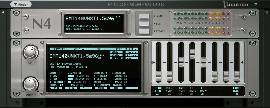Click the number 5 box beside FX DIST
Viewport: 270px width, 108px height.
click(x=51, y=82)
